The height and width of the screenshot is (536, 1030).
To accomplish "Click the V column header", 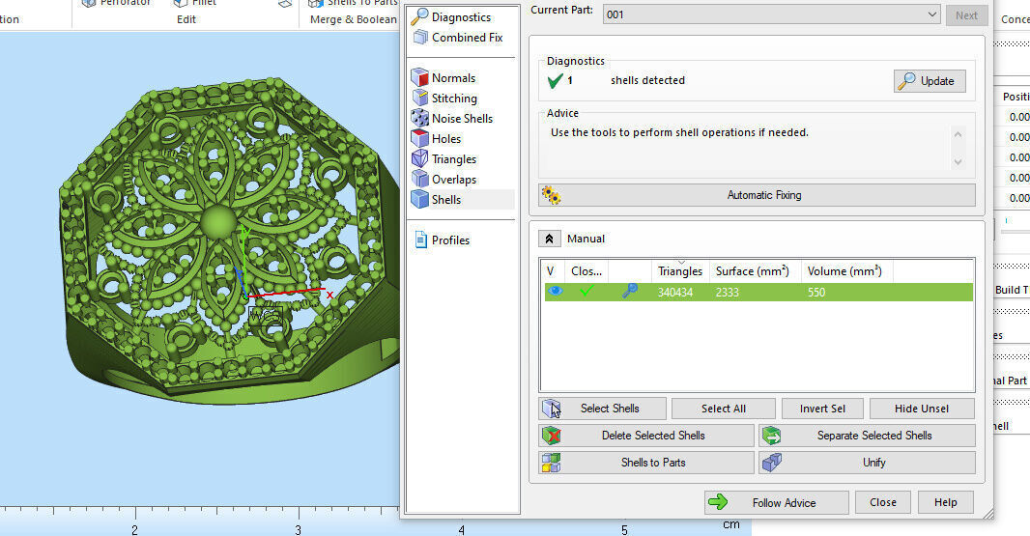I will click(551, 271).
